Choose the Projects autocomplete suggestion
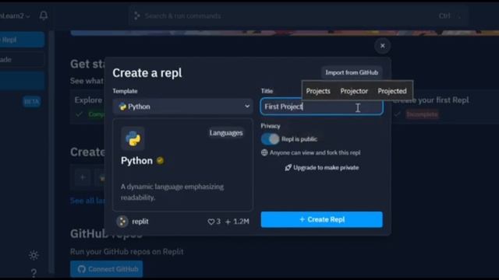The height and width of the screenshot is (280, 499). (x=318, y=91)
